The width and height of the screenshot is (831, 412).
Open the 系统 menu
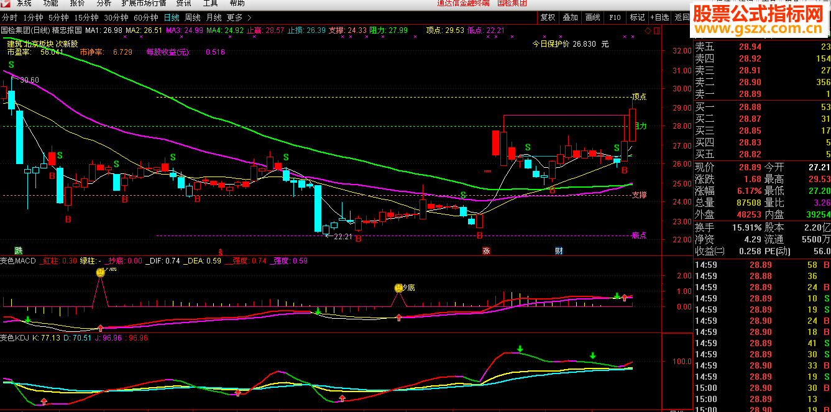pyautogui.click(x=24, y=3)
